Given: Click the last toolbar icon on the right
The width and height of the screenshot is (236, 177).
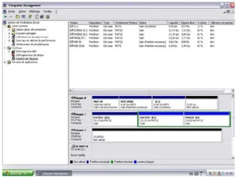Looking at the screenshot, I should [48, 17].
